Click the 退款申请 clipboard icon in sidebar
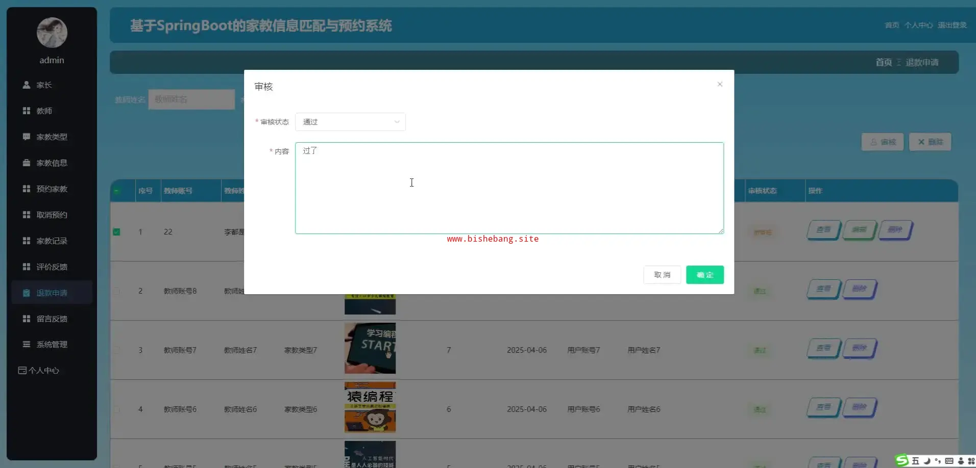 pyautogui.click(x=27, y=293)
